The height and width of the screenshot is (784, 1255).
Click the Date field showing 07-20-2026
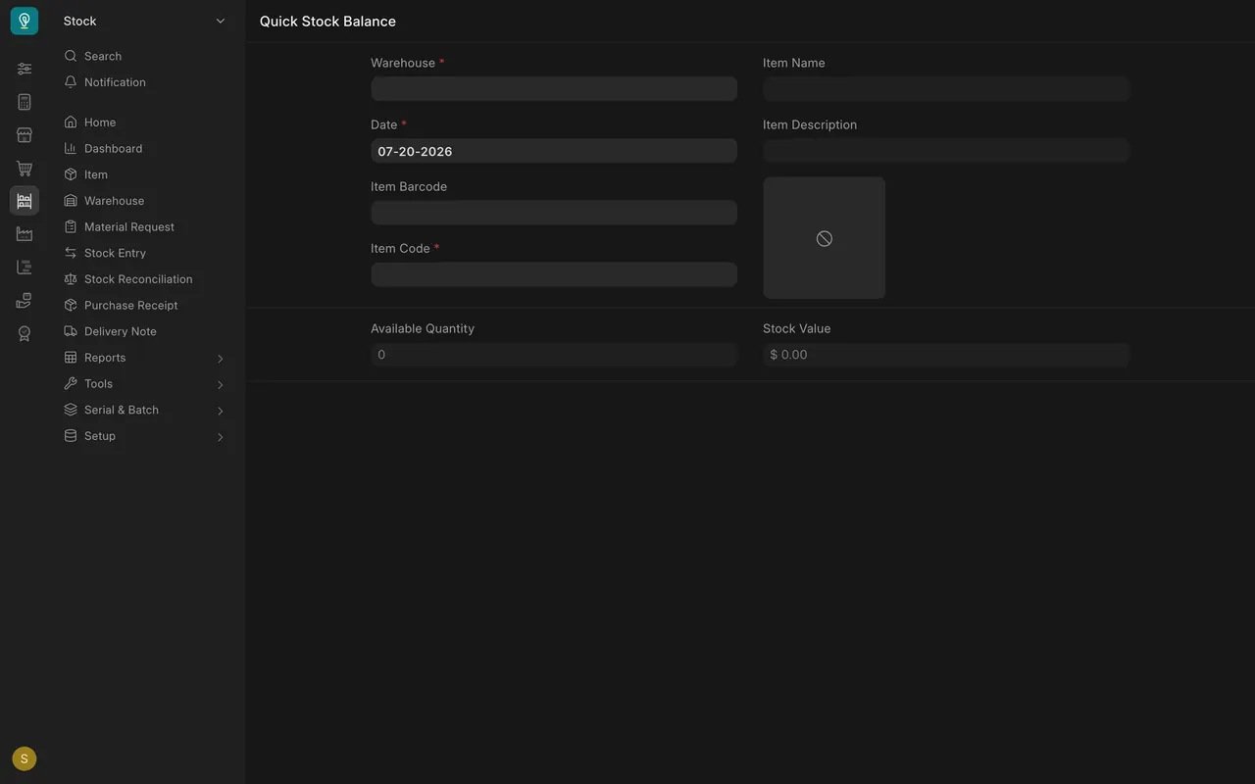554,151
